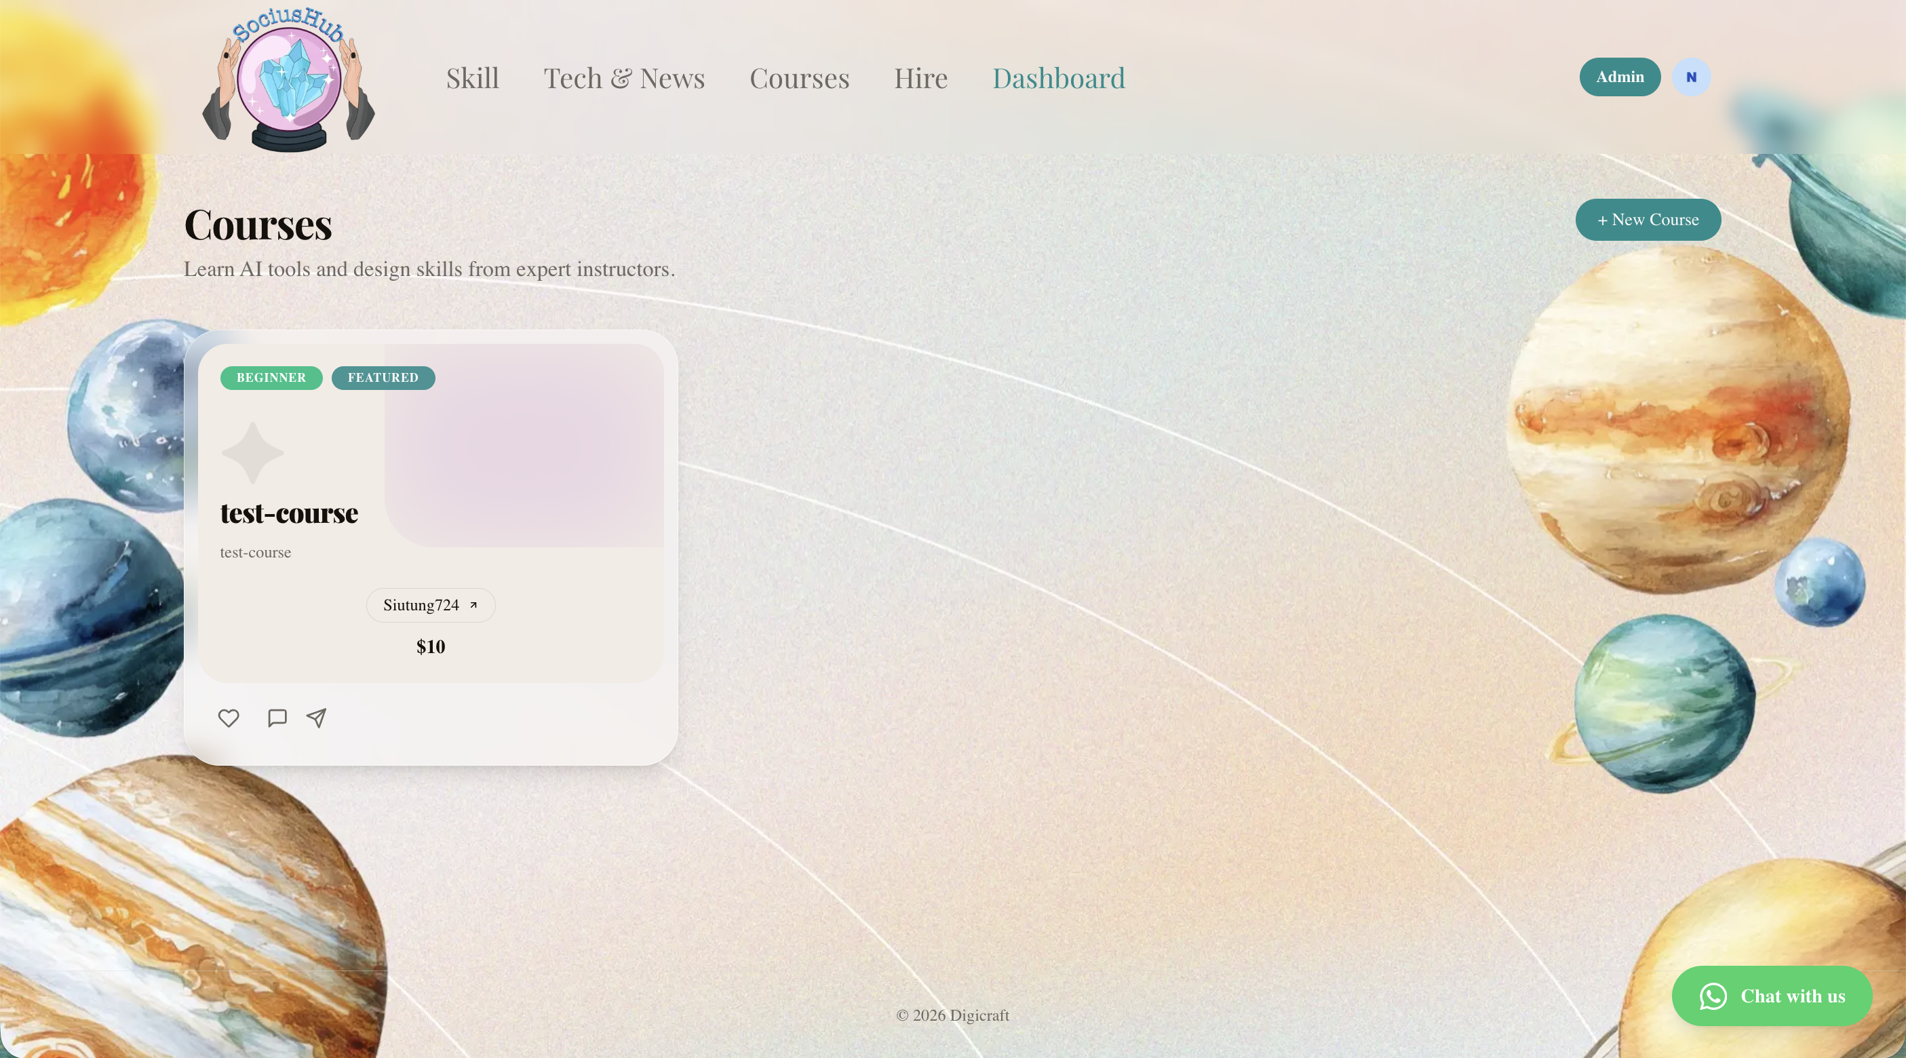The width and height of the screenshot is (1906, 1058).
Task: Open Tech & News section
Action: [x=624, y=78]
